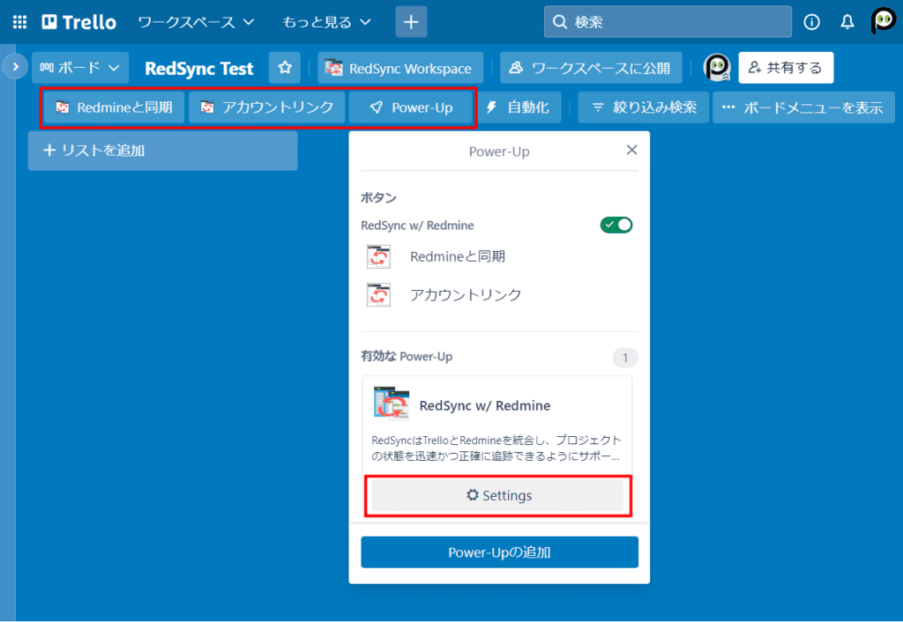This screenshot has height=622, width=903.
Task: Close the Power-Up popup
Action: 631,151
